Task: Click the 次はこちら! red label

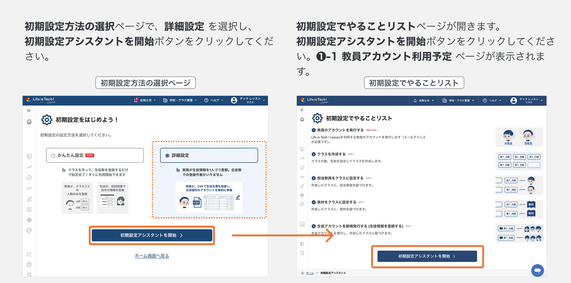Action: pos(372,130)
